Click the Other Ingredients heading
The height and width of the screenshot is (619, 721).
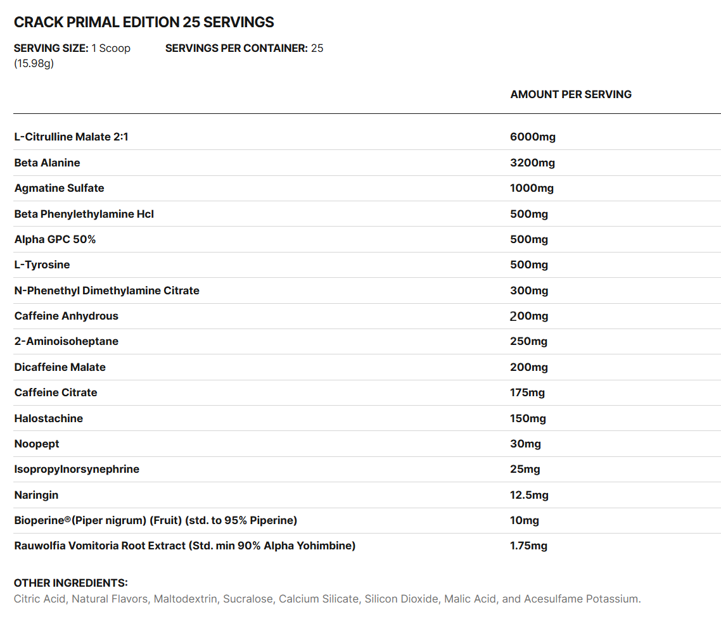tap(71, 583)
